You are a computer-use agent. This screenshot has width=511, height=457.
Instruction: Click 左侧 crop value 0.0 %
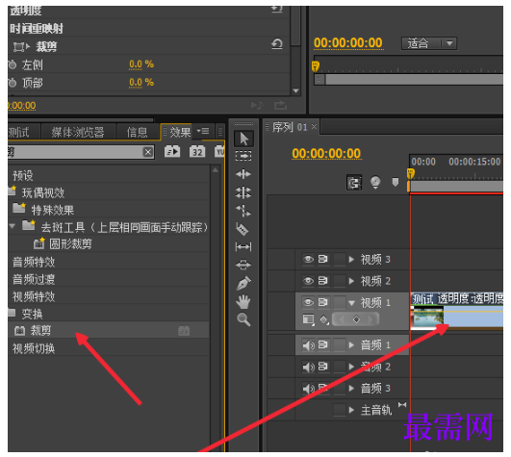coord(141,64)
